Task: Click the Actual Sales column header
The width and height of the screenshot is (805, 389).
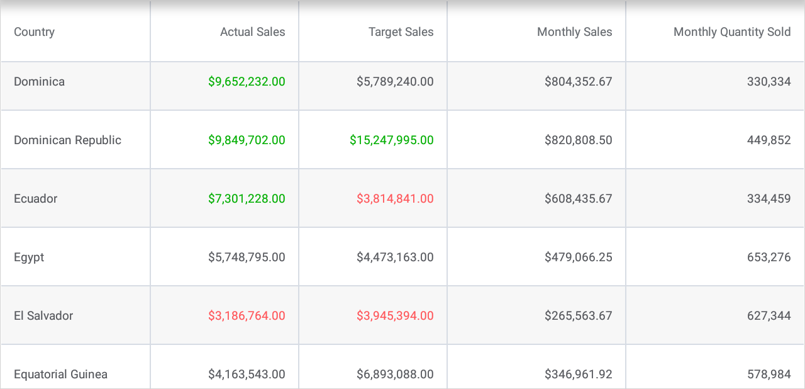Action: click(x=252, y=32)
